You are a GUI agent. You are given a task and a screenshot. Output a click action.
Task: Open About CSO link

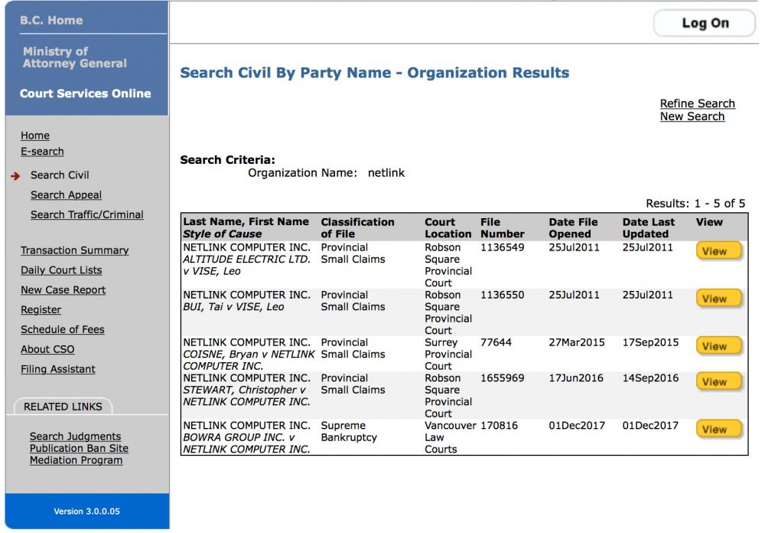point(47,349)
